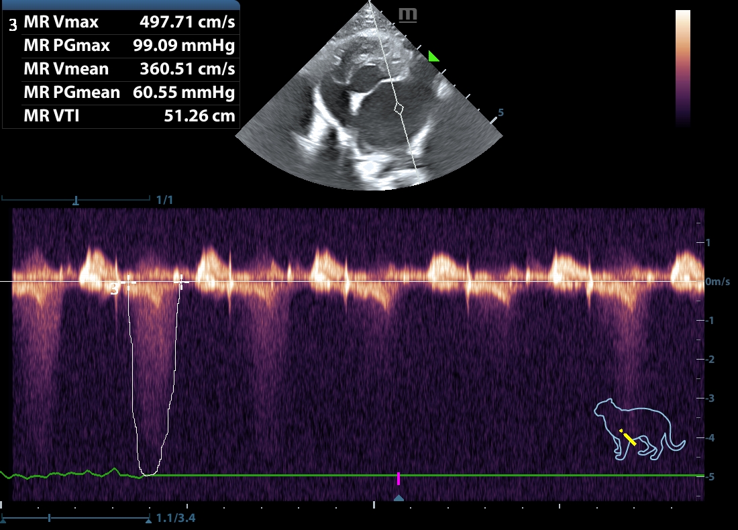Click the 'm' probe orientation logo

click(407, 15)
